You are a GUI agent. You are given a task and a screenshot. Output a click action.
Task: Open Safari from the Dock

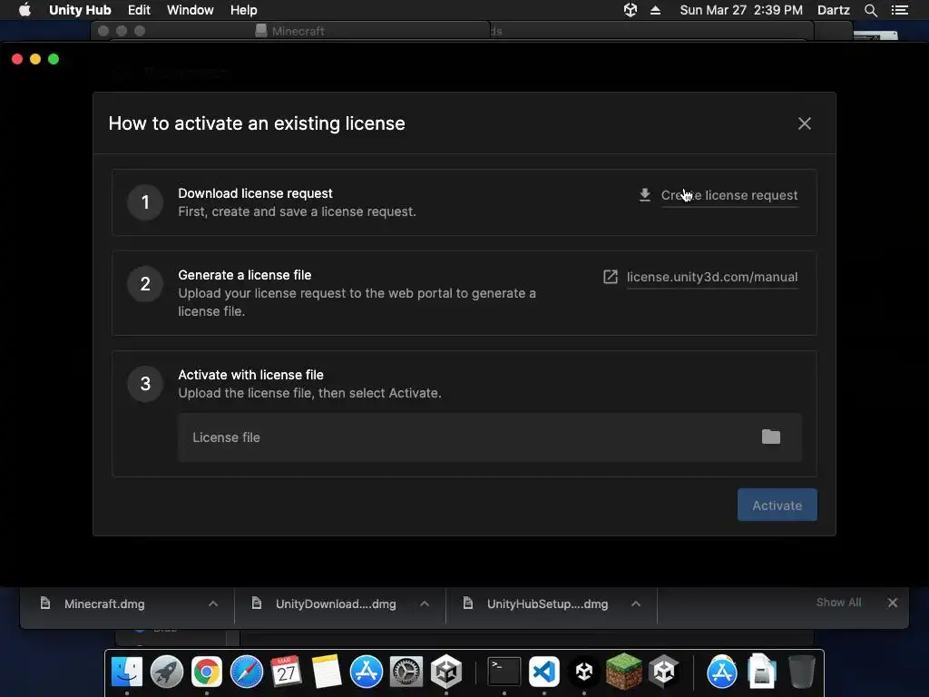(x=247, y=672)
